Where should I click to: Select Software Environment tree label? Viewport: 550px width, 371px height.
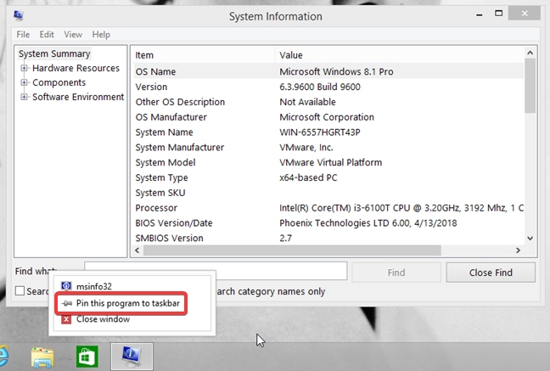click(78, 97)
